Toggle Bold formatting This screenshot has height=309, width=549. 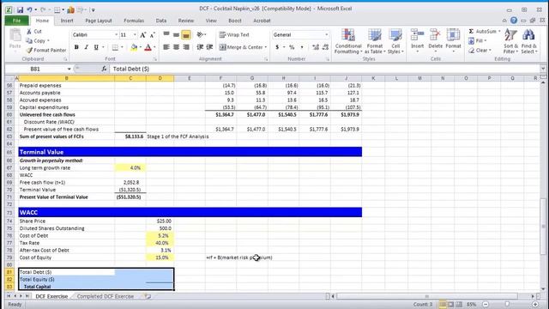click(x=76, y=47)
